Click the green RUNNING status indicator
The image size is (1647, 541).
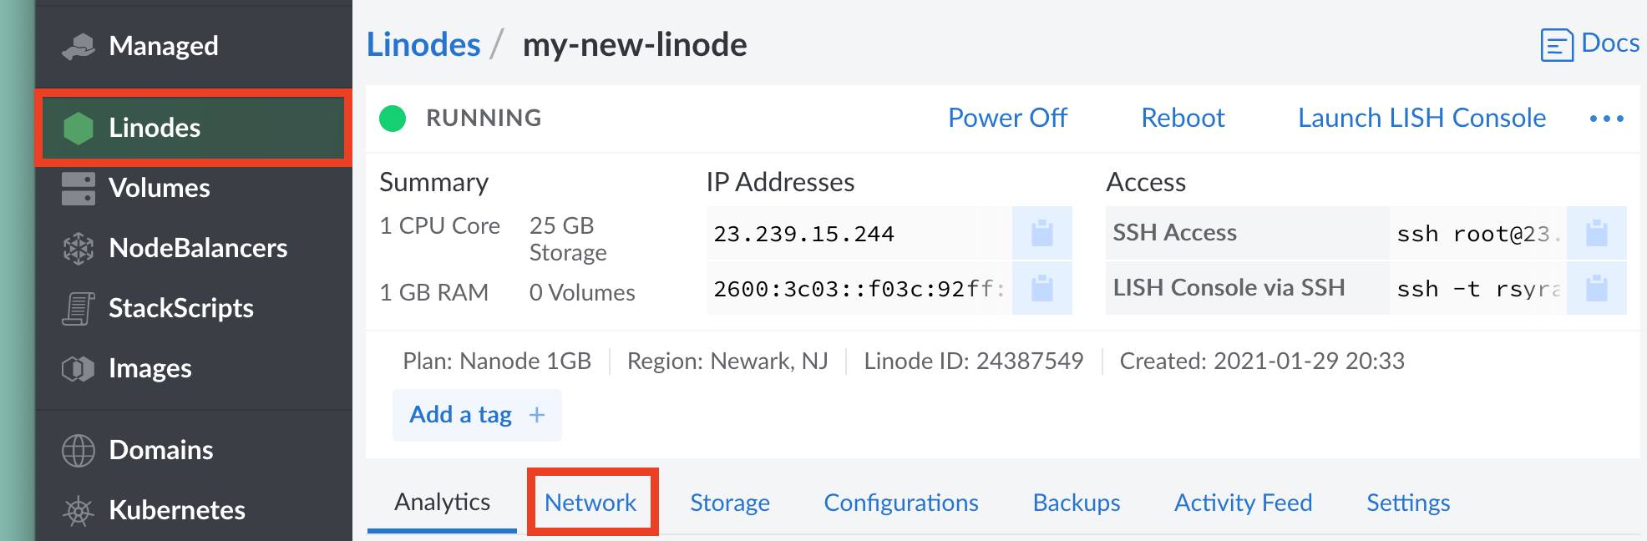coord(393,118)
